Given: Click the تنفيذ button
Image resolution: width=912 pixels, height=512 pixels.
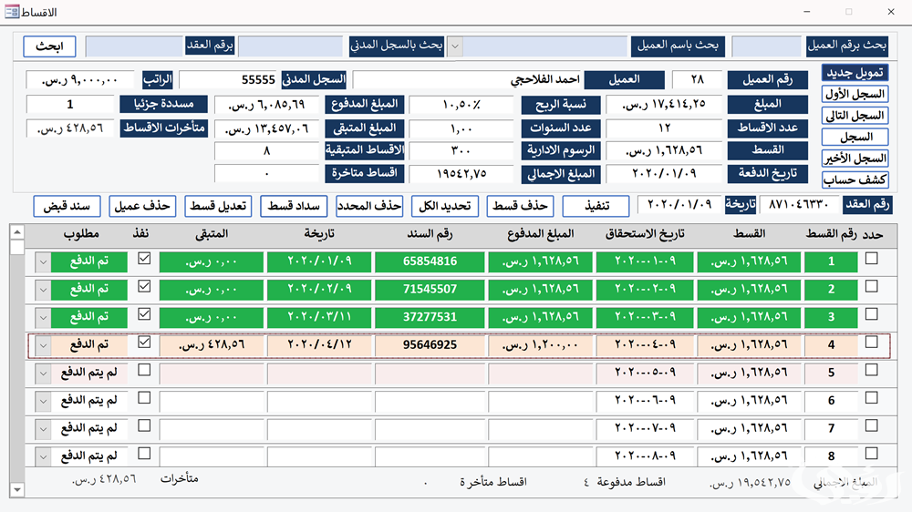Looking at the screenshot, I should [x=596, y=206].
